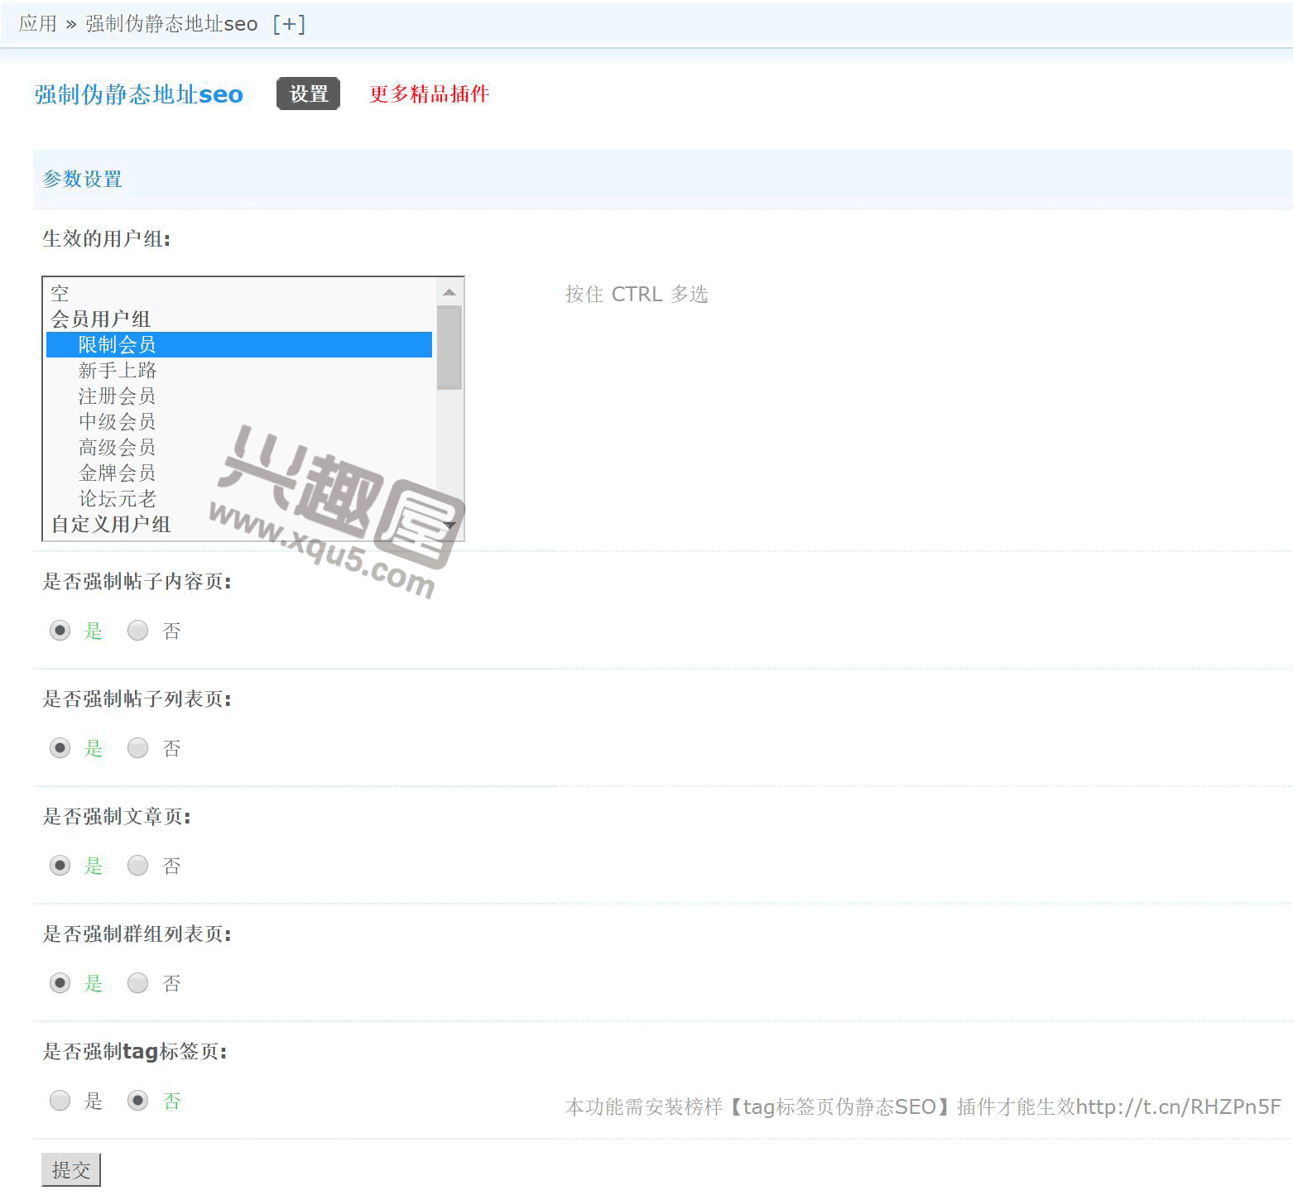The height and width of the screenshot is (1200, 1293).
Task: Select 论坛元老 in the user group list
Action: (239, 499)
